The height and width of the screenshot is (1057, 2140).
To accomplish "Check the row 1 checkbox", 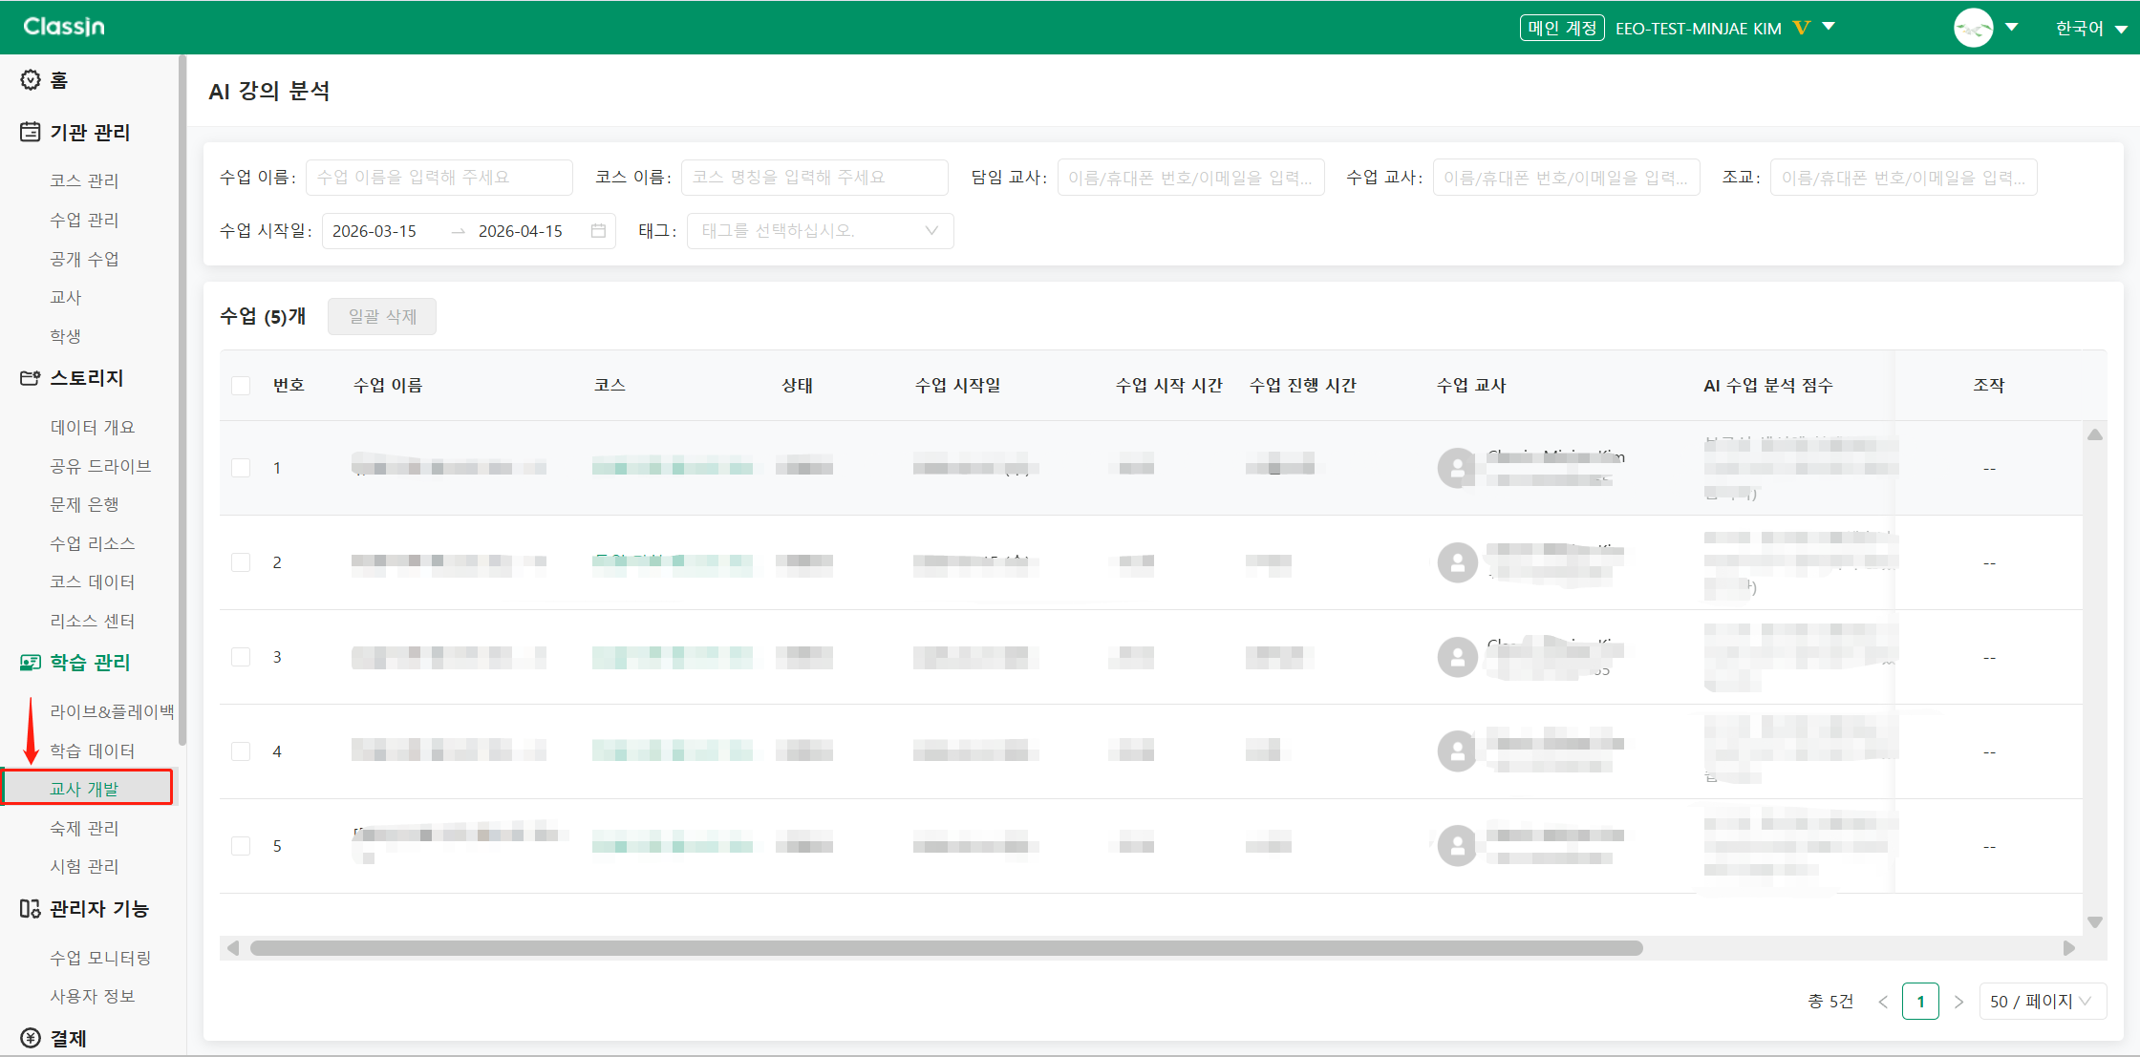I will pyautogui.click(x=241, y=468).
